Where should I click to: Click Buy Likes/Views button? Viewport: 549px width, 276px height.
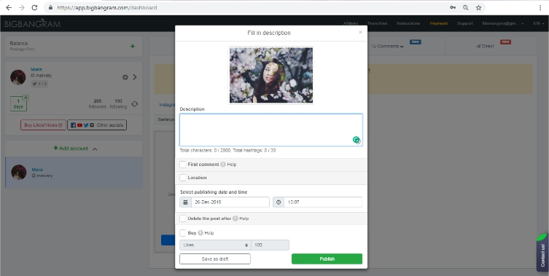[x=43, y=125]
